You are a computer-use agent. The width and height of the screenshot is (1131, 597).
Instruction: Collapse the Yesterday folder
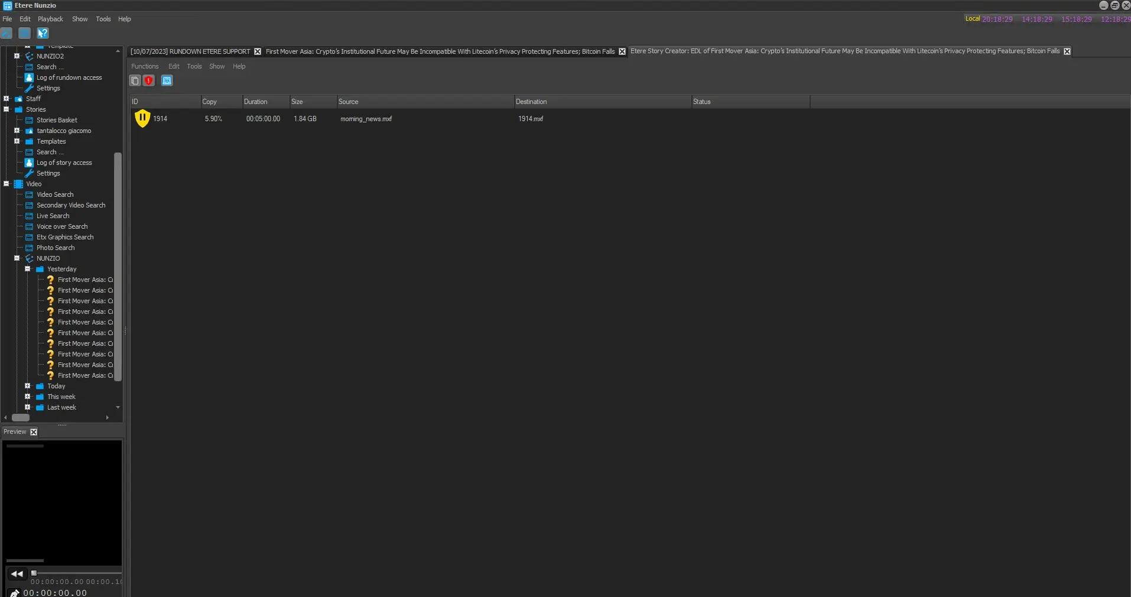point(28,269)
